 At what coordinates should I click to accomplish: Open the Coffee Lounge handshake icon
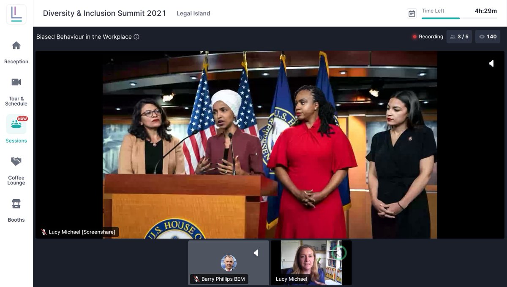pos(16,162)
